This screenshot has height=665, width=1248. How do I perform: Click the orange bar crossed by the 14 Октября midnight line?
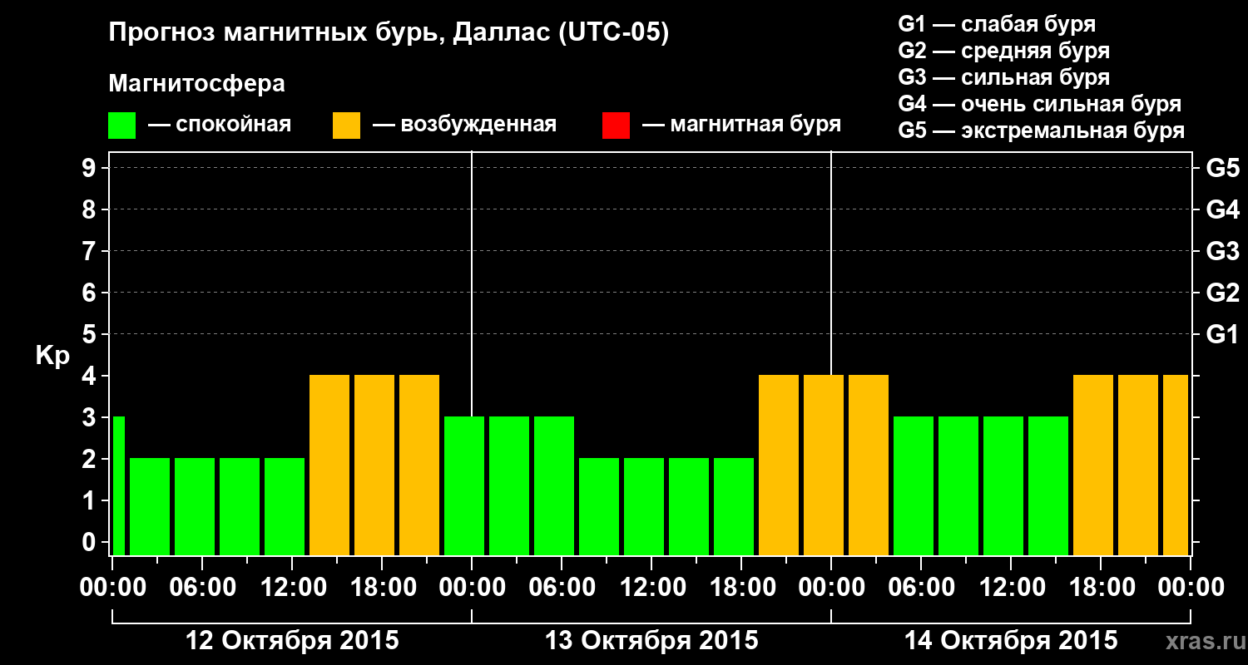pyautogui.click(x=824, y=465)
